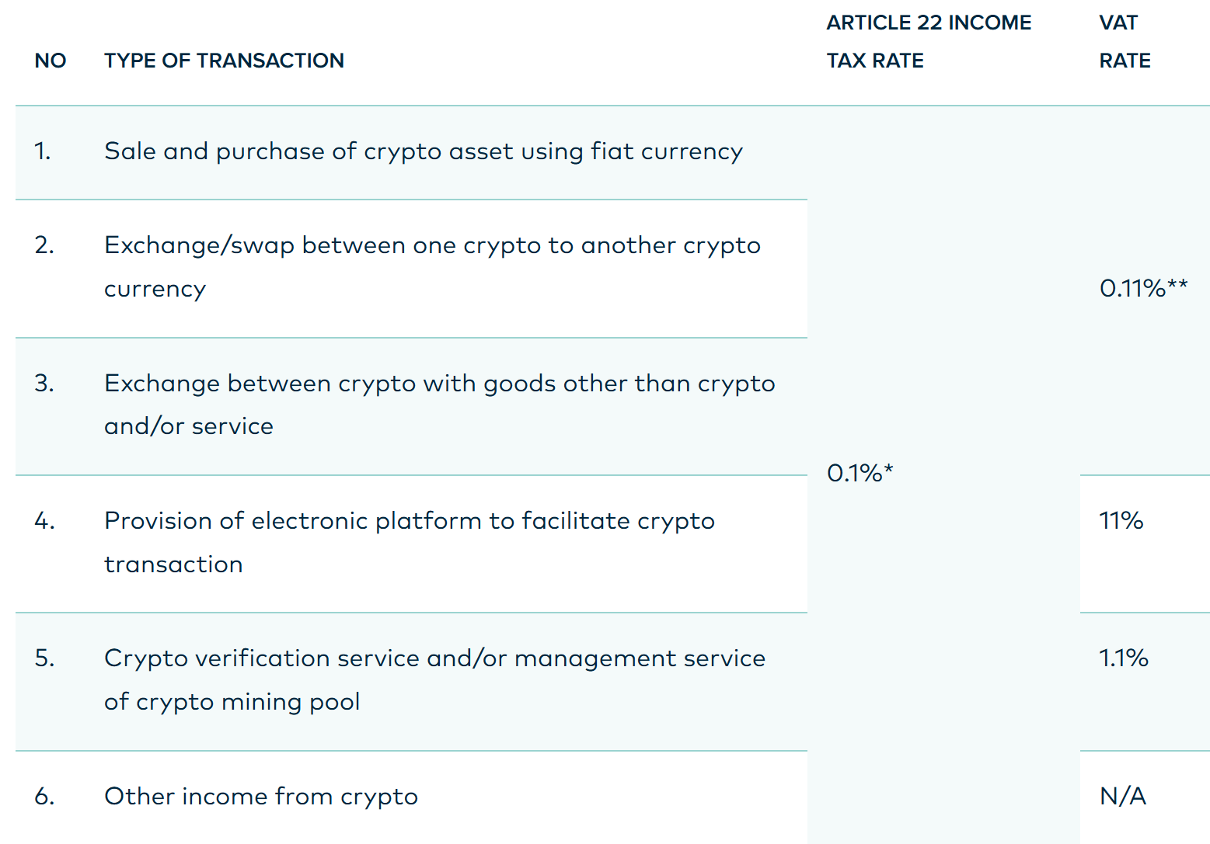Click row number 2 in the NO column
This screenshot has height=844, width=1210.
pos(44,245)
